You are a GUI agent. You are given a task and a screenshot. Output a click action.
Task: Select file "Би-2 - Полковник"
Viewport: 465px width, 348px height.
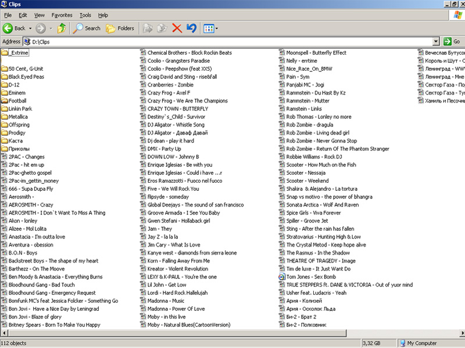(306, 325)
